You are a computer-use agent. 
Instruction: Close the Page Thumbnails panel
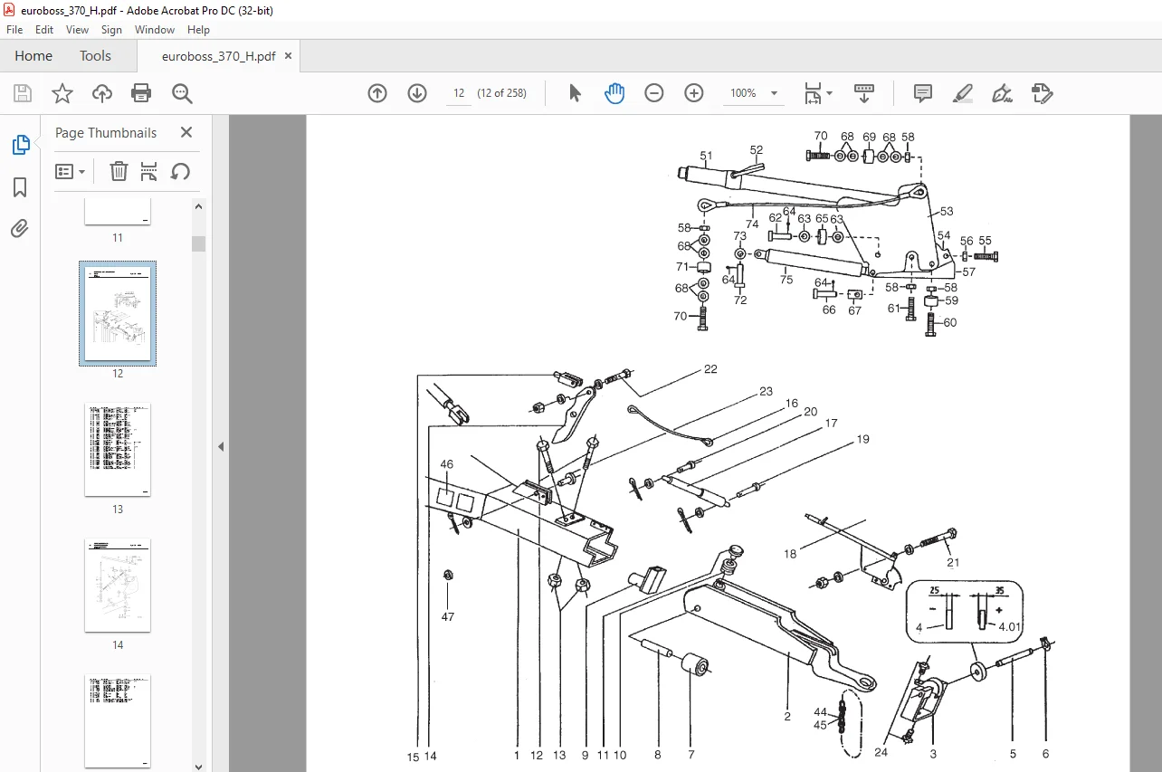[x=186, y=132]
